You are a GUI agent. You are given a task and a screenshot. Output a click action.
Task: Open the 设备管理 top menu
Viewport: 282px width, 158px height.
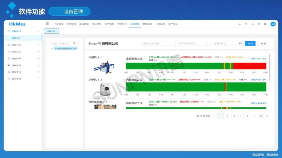pyautogui.click(x=135, y=24)
